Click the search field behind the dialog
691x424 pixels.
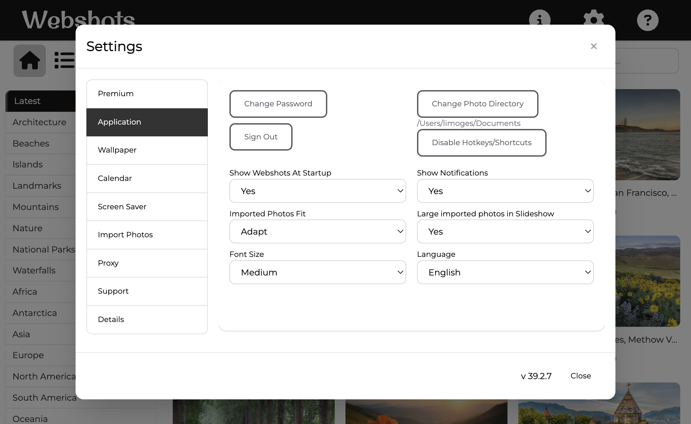647,61
